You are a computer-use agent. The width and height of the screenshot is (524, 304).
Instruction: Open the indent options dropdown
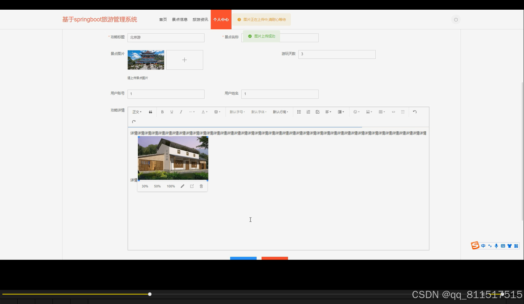pos(341,112)
